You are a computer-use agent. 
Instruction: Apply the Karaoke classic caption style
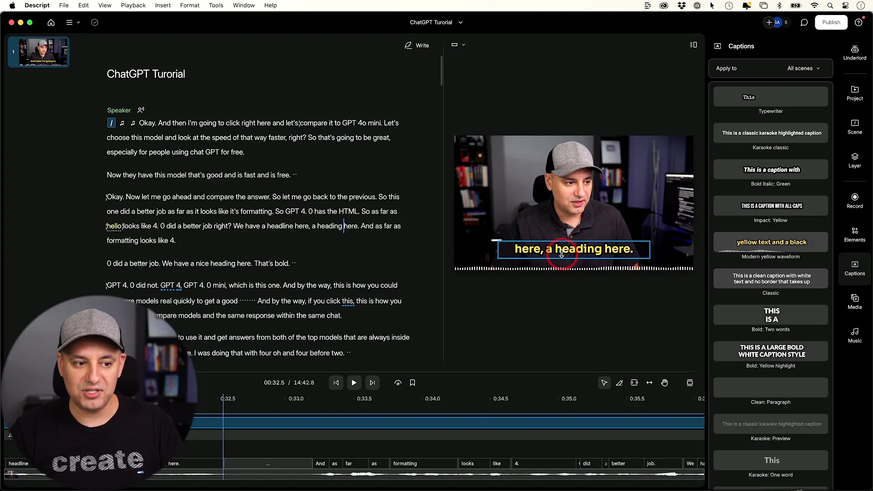point(770,133)
